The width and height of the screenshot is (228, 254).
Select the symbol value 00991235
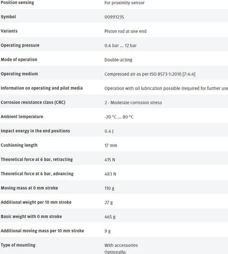(114, 17)
